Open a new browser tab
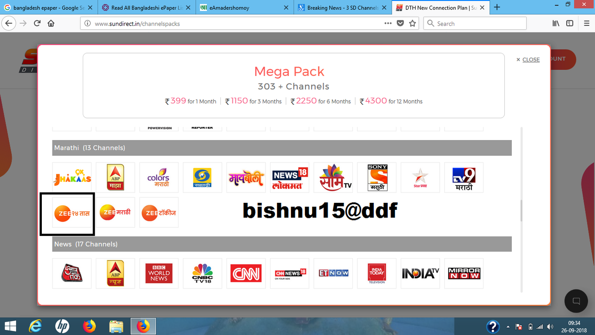This screenshot has width=595, height=335. (497, 7)
